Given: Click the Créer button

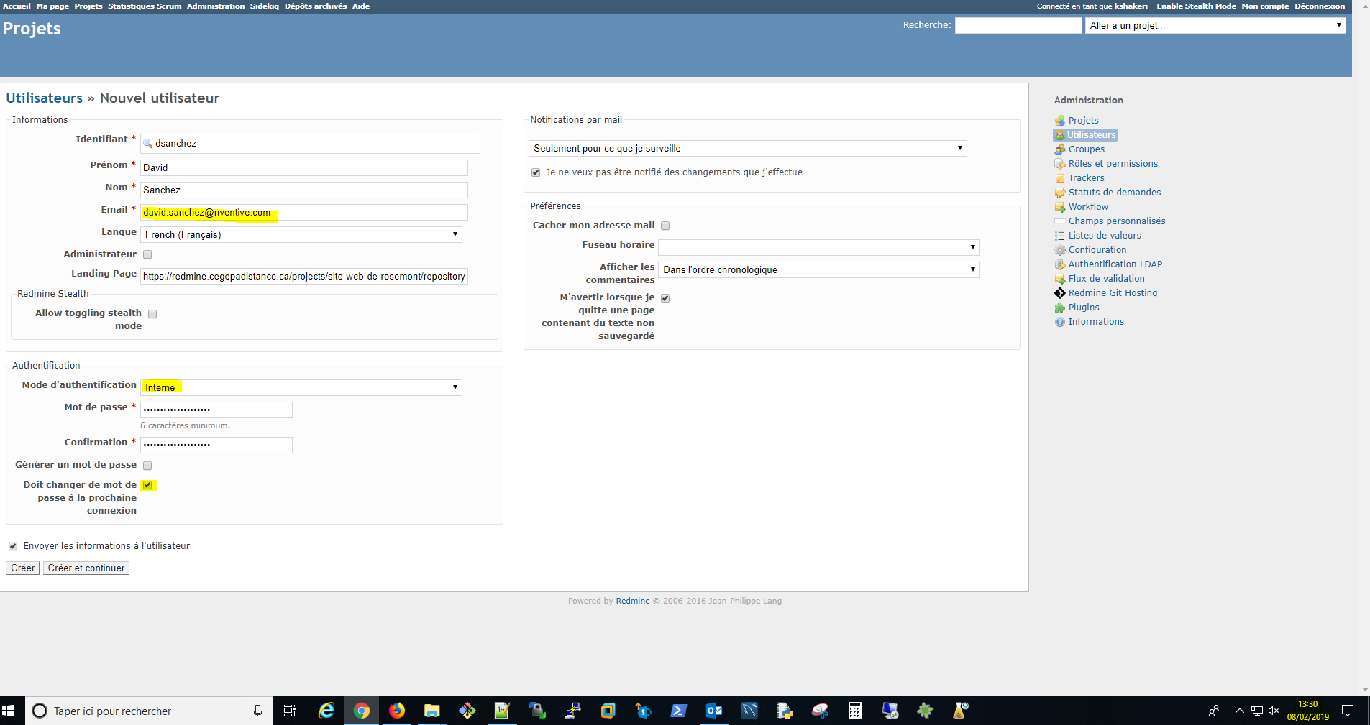Looking at the screenshot, I should (x=22, y=568).
